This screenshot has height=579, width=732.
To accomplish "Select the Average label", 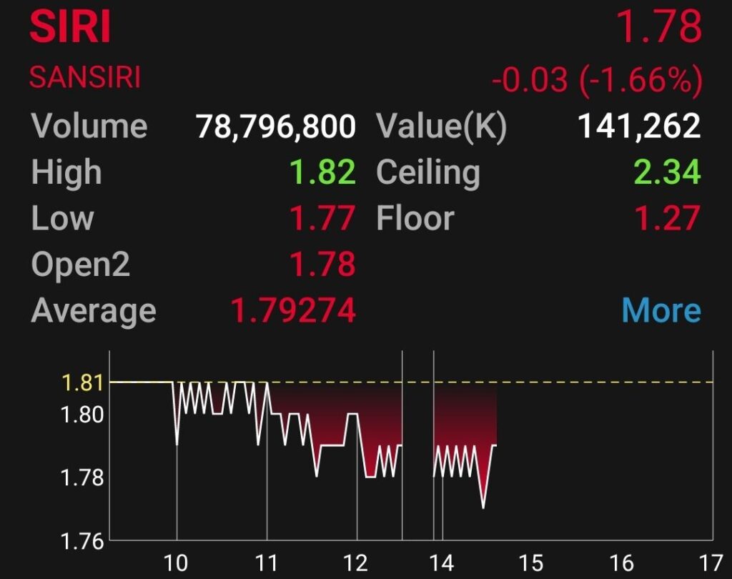I will tap(94, 312).
